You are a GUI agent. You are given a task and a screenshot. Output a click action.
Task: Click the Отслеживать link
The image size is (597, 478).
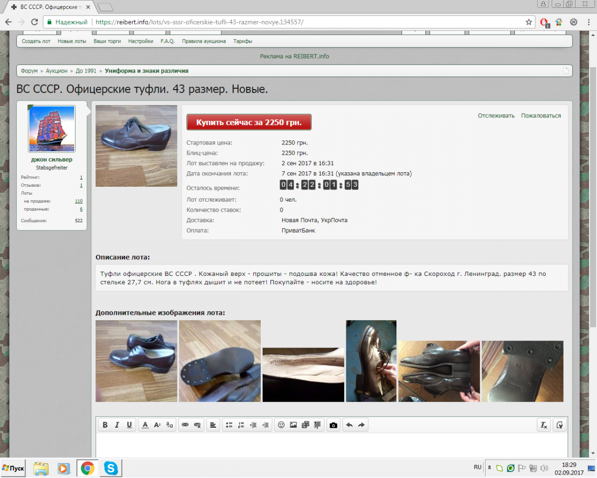coord(496,116)
